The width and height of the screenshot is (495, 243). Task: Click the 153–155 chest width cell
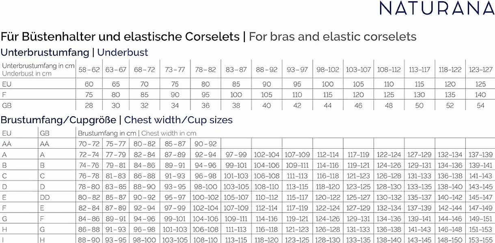[x=480, y=240]
